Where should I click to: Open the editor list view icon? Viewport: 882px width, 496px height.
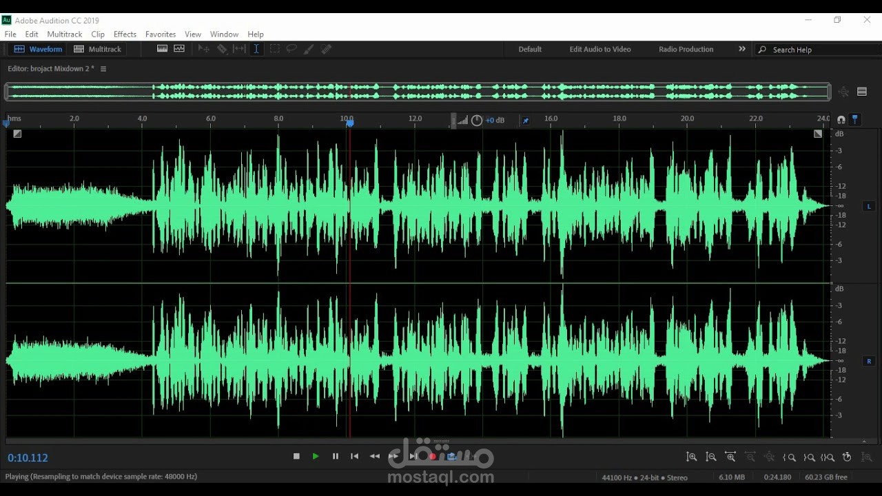862,92
